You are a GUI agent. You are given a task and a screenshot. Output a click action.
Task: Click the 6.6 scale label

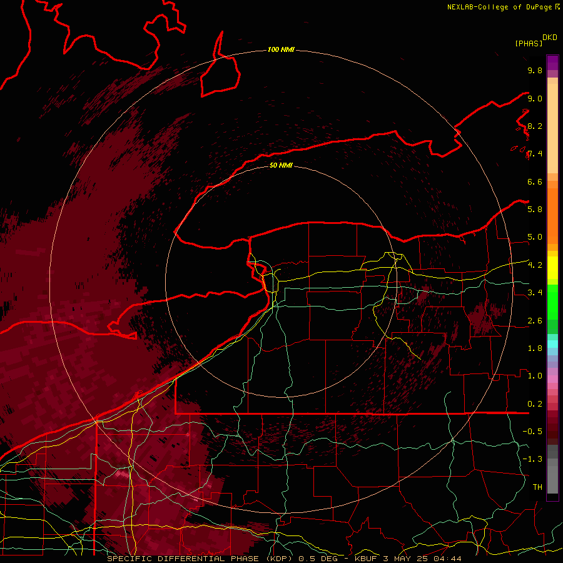click(x=535, y=181)
